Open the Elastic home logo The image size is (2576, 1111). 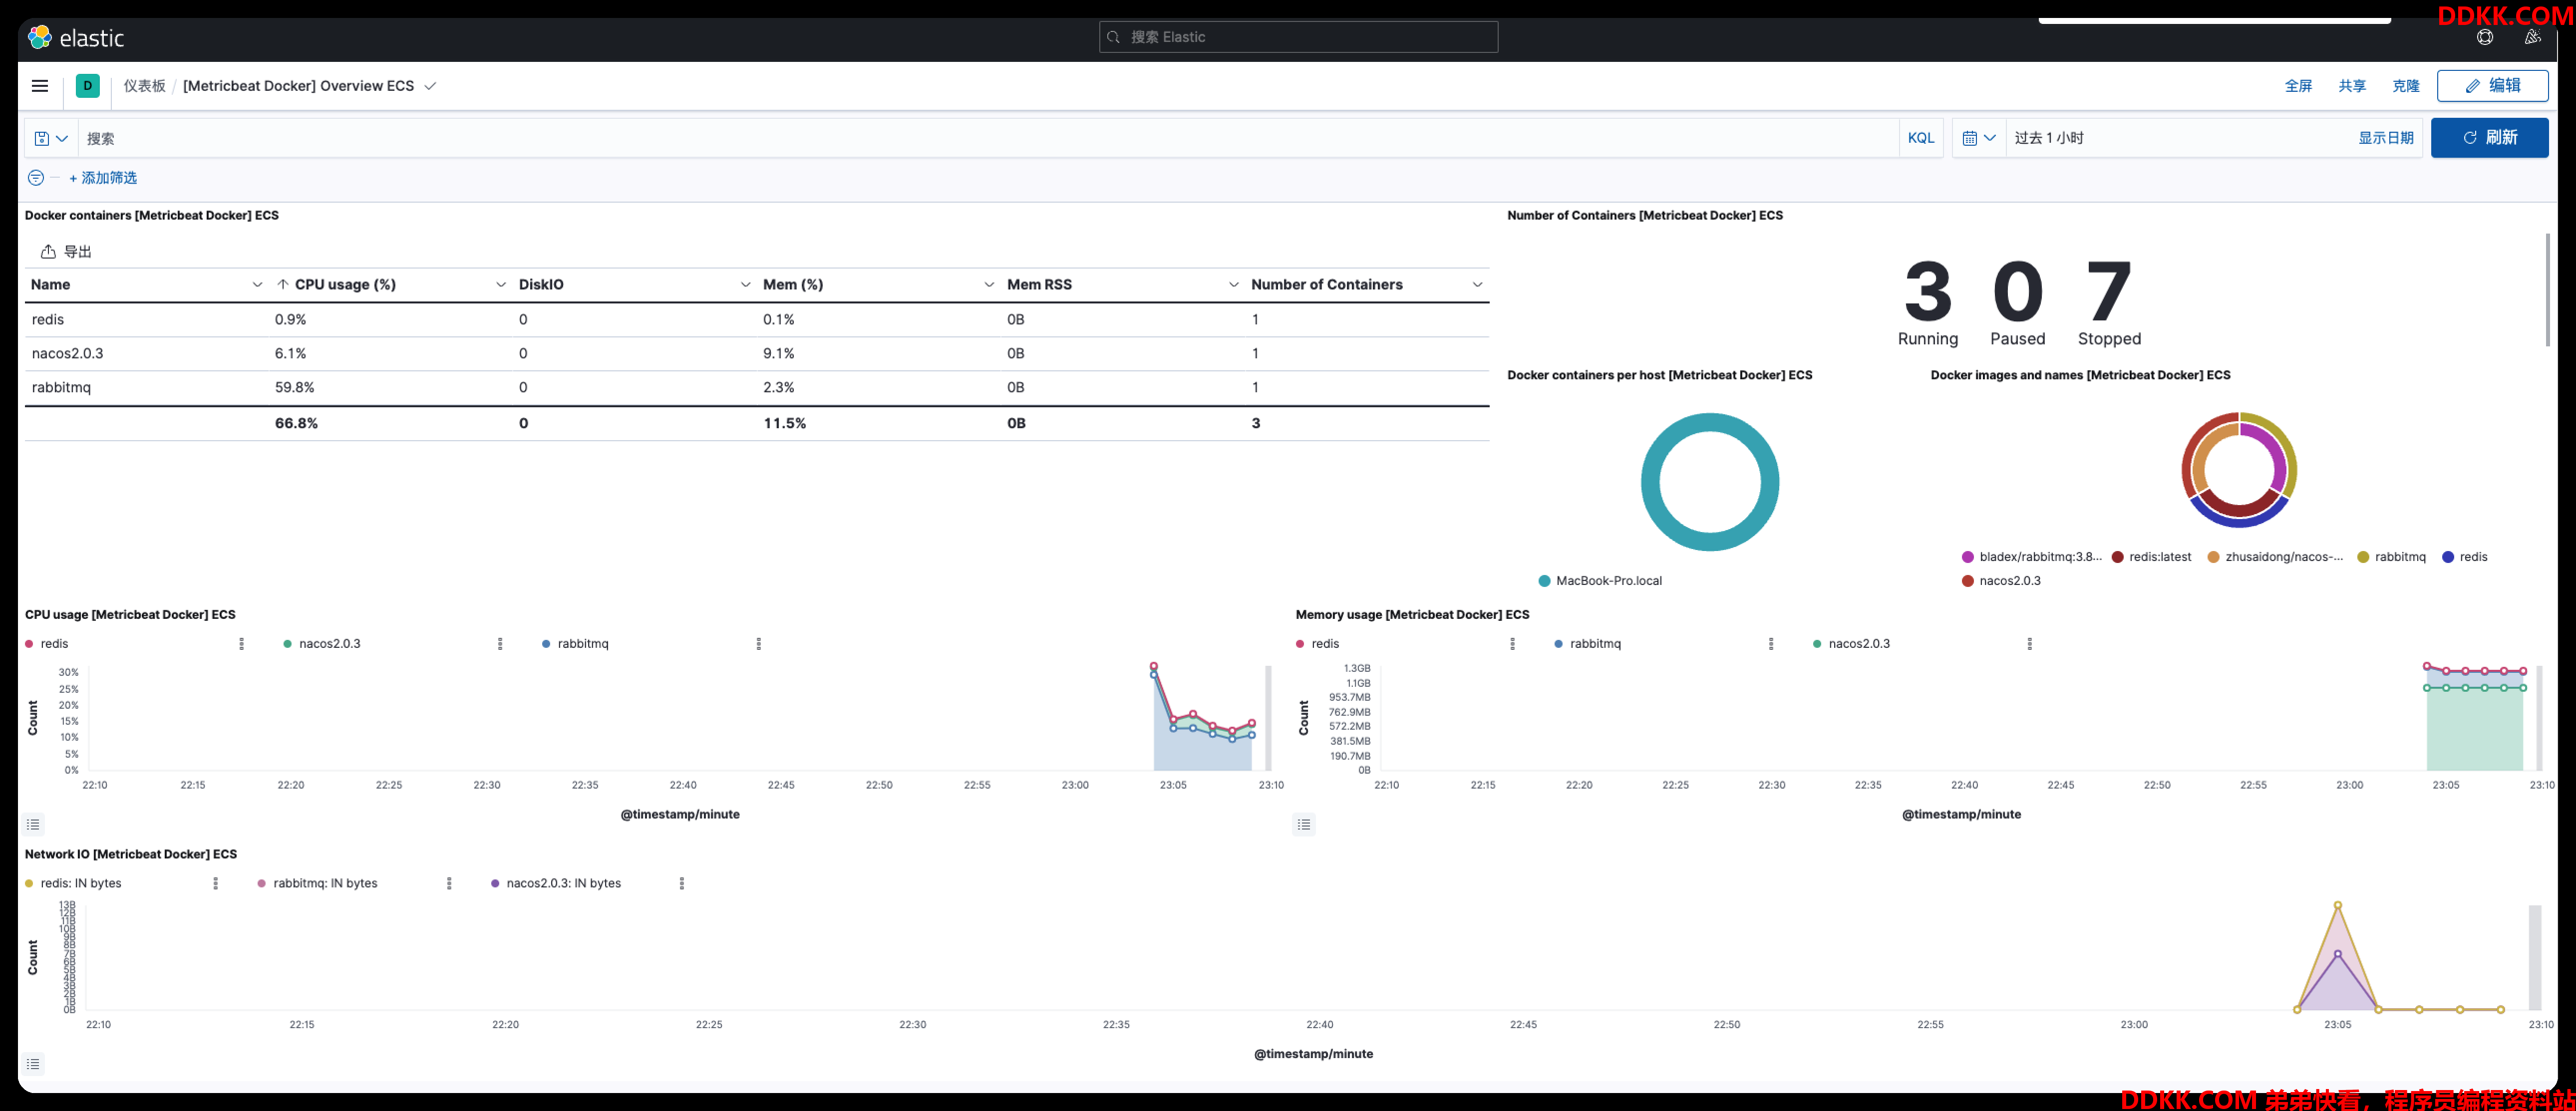[x=76, y=38]
